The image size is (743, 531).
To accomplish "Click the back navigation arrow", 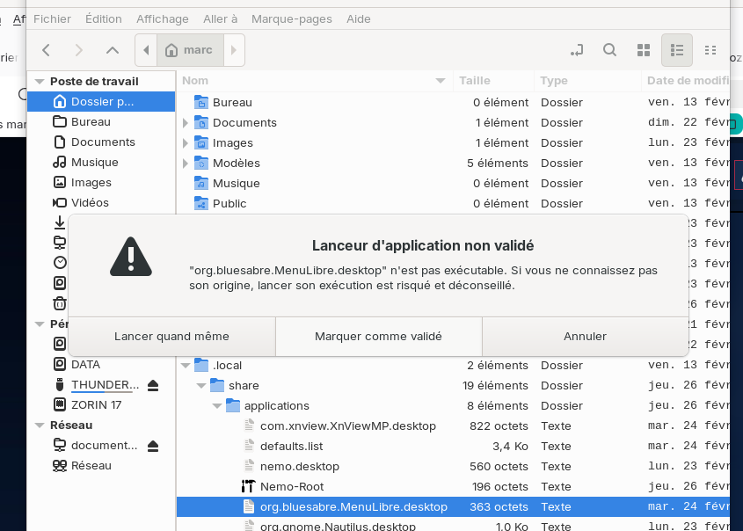I will 47,50.
